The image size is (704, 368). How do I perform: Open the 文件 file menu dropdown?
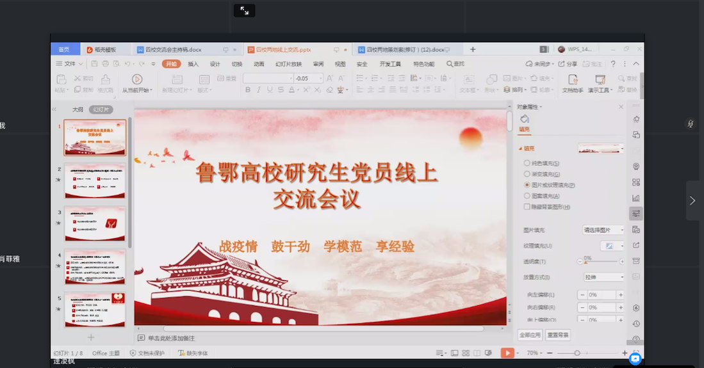(x=69, y=64)
